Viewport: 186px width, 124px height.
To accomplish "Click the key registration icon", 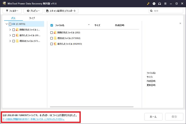I will 148,4.
